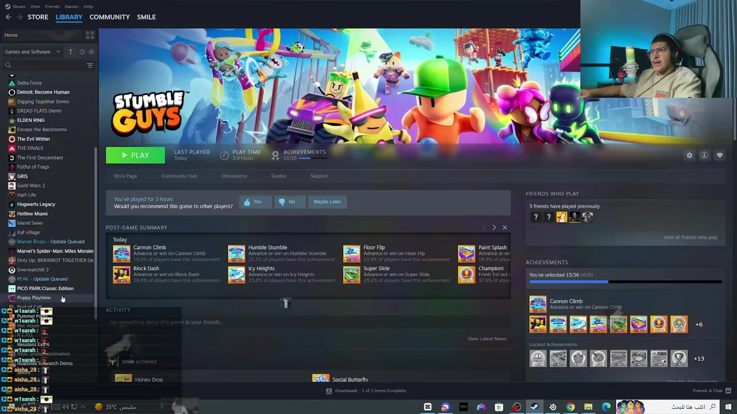The width and height of the screenshot is (737, 414).
Task: Open the Store Page link
Action: pos(125,176)
